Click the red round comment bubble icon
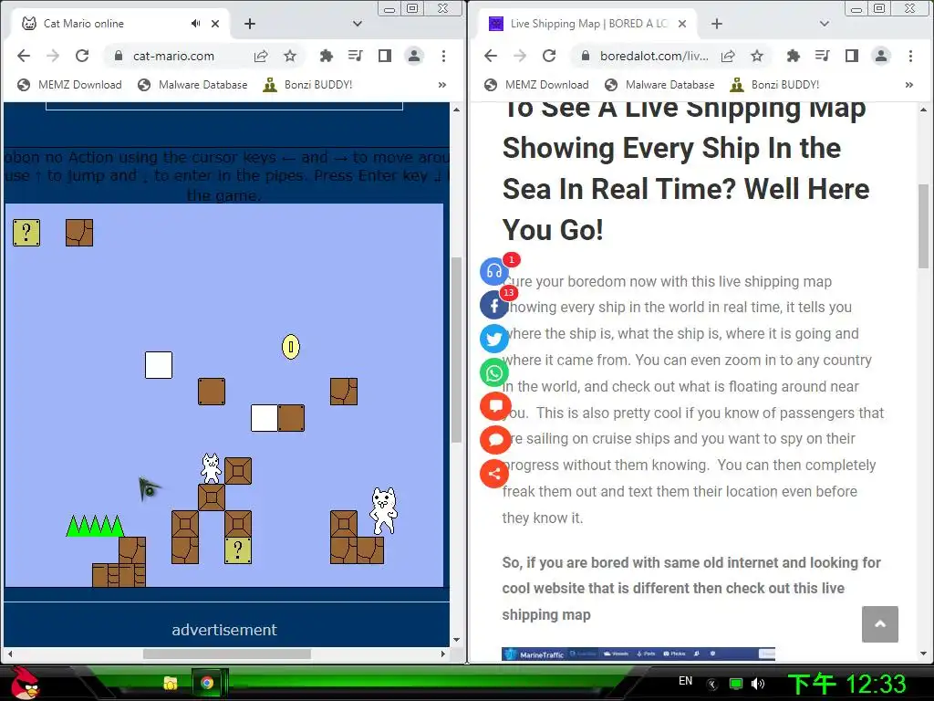This screenshot has width=934, height=701. point(494,441)
